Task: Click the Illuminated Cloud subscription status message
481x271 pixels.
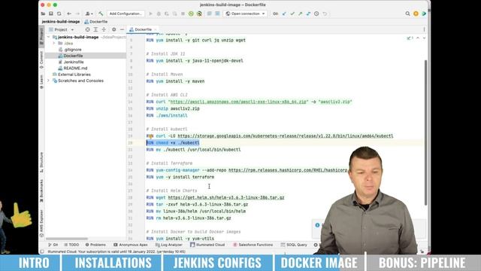Action: 116,251
